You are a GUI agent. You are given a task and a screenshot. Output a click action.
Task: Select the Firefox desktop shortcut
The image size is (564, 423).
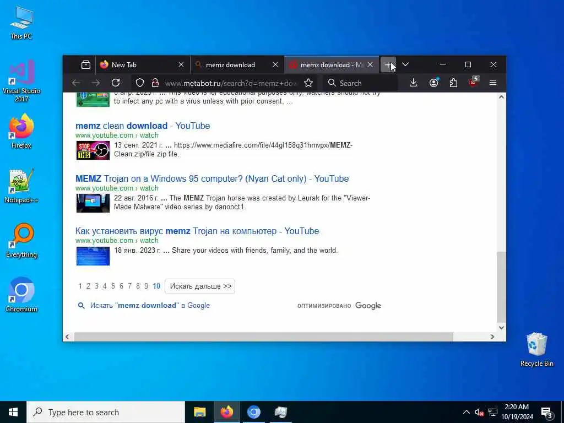[x=21, y=131]
